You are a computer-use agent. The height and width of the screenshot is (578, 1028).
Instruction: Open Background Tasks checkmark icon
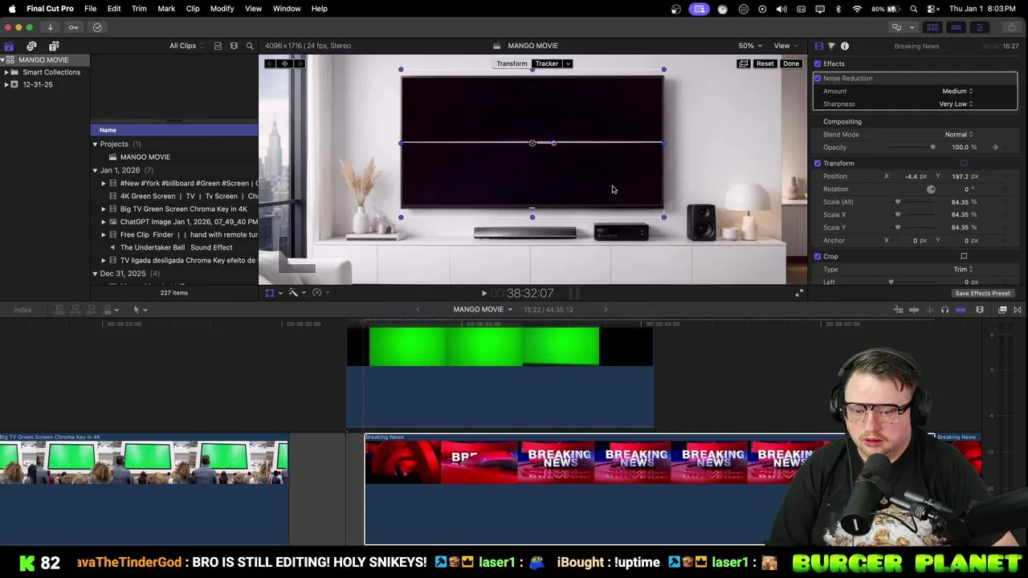pos(97,27)
